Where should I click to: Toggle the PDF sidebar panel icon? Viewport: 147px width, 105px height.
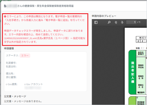click(x=96, y=22)
